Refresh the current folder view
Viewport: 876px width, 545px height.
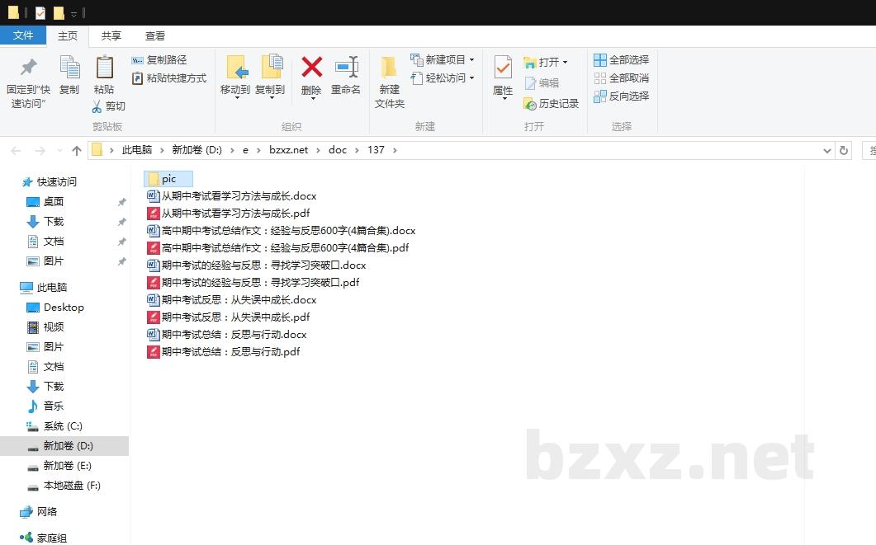[843, 150]
